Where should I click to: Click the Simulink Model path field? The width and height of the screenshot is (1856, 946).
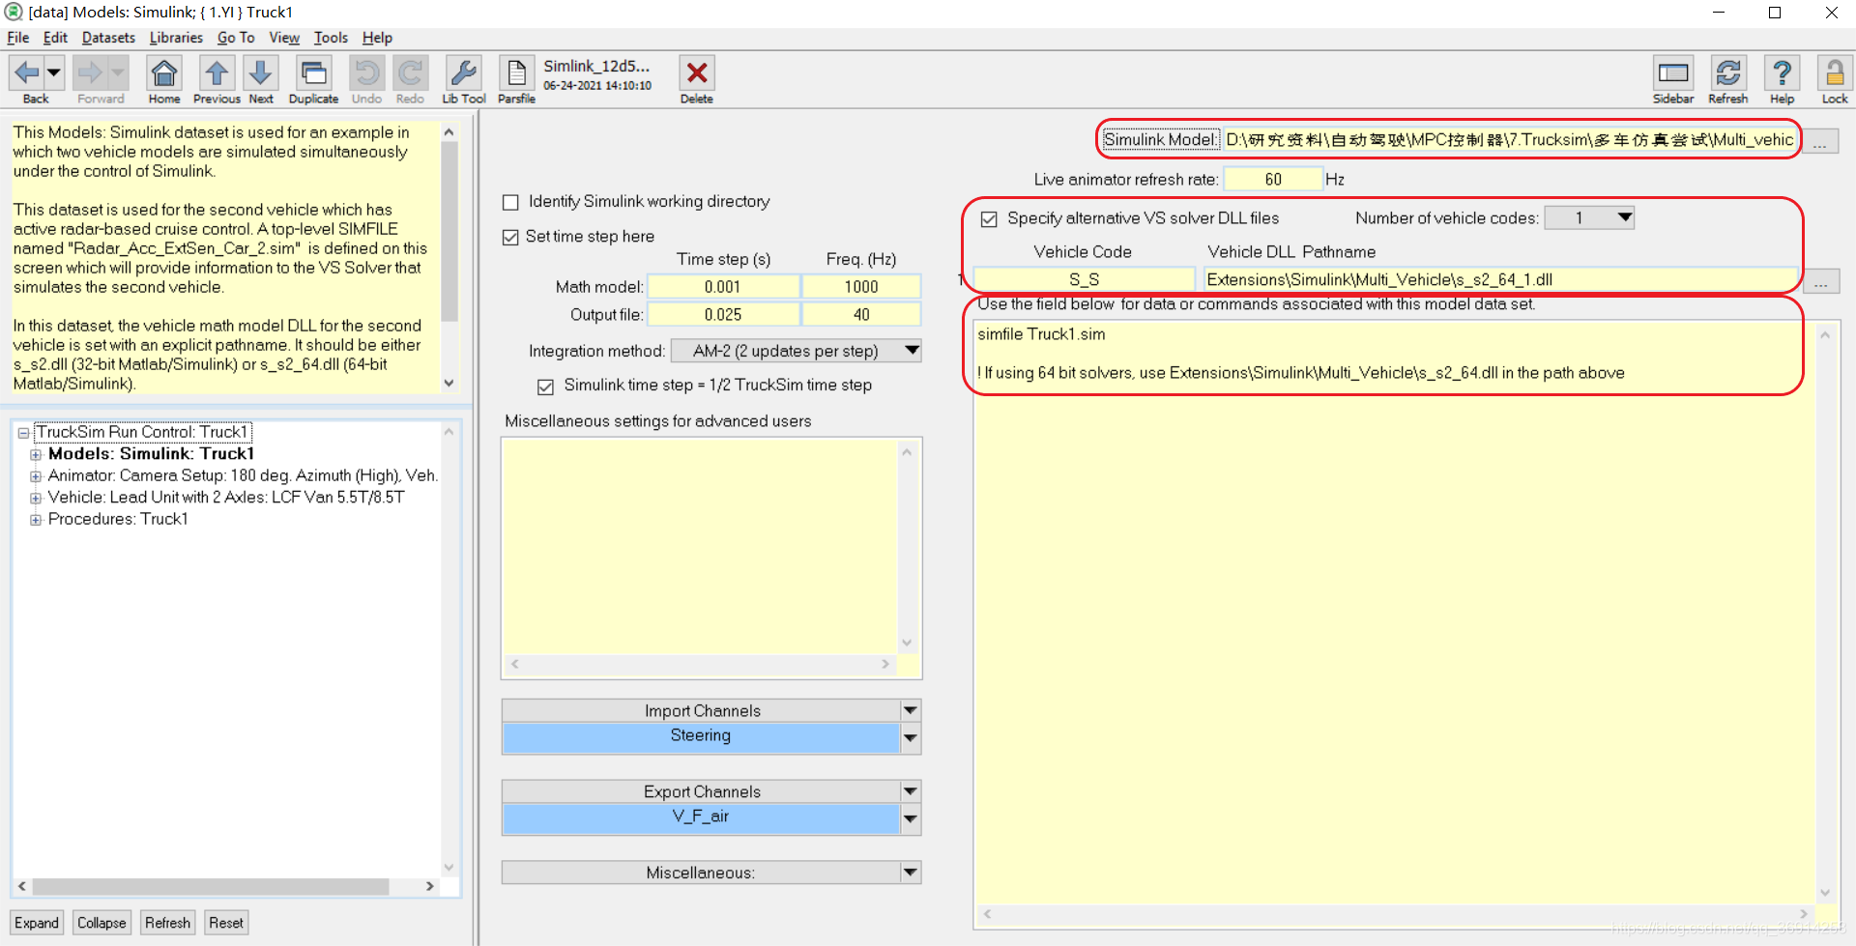1510,140
